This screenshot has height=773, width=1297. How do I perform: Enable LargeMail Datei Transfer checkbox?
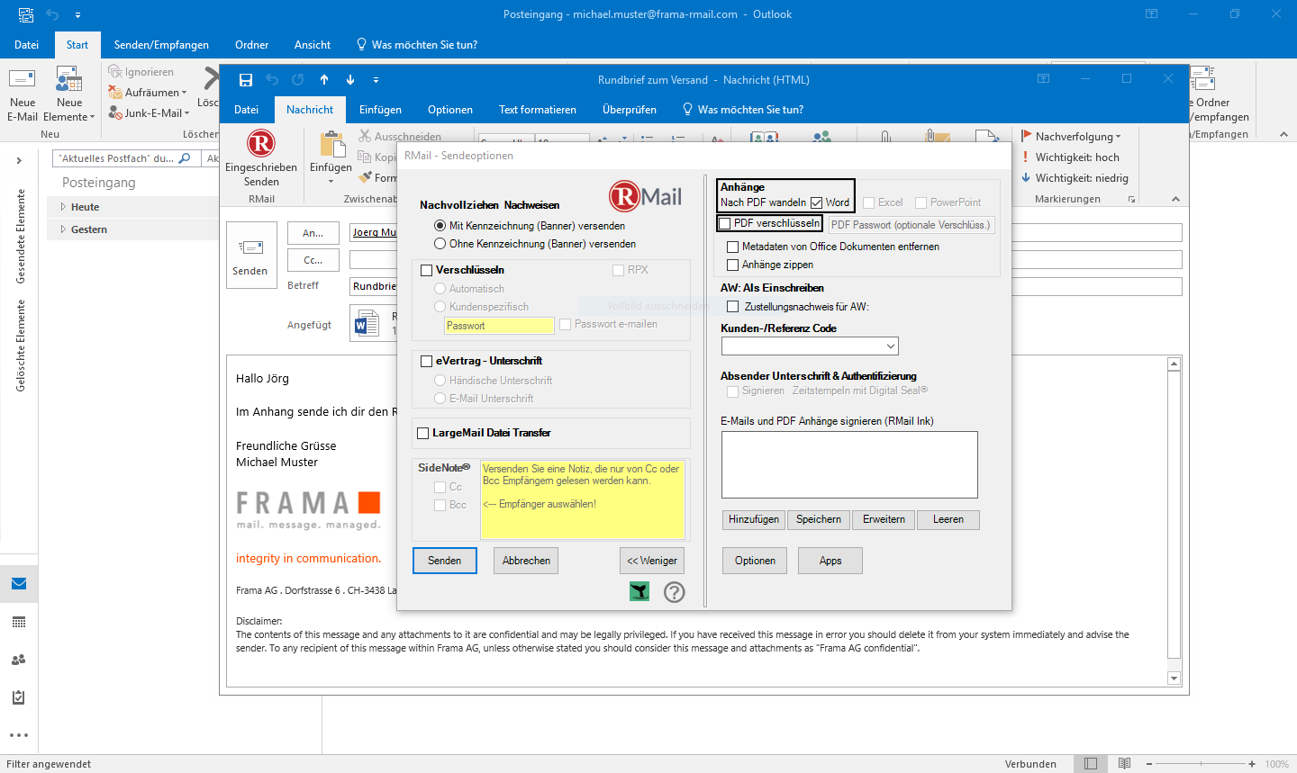pos(423,433)
